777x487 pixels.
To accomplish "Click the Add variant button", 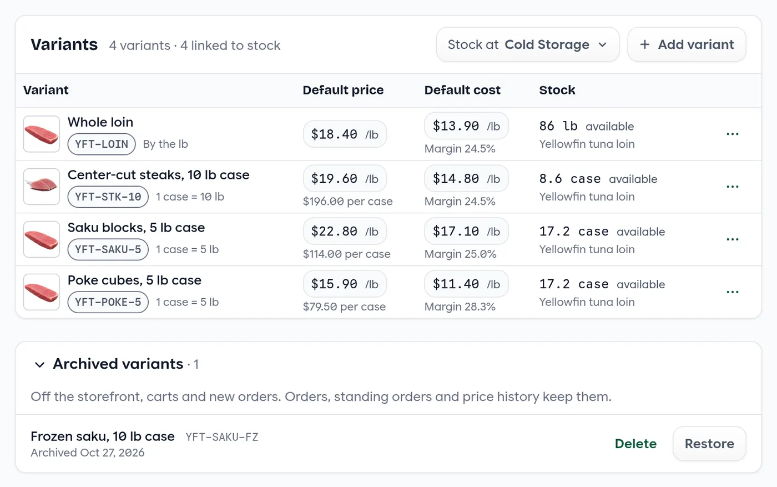I will (687, 44).
